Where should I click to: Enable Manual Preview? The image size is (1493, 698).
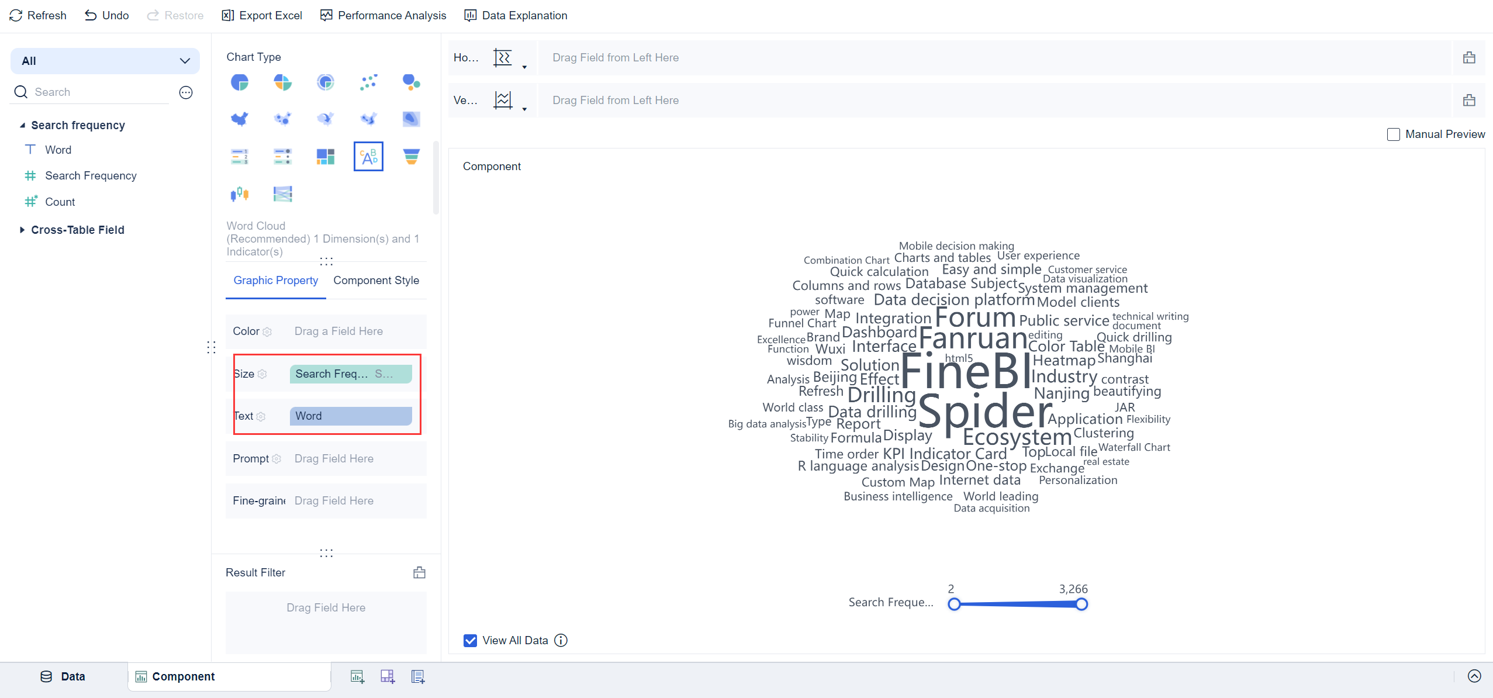(x=1394, y=134)
